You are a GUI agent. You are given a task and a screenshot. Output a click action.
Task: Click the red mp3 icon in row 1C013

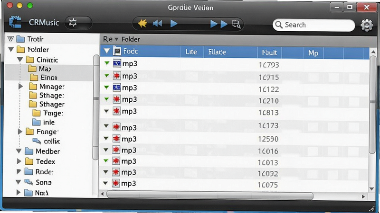tap(116, 161)
